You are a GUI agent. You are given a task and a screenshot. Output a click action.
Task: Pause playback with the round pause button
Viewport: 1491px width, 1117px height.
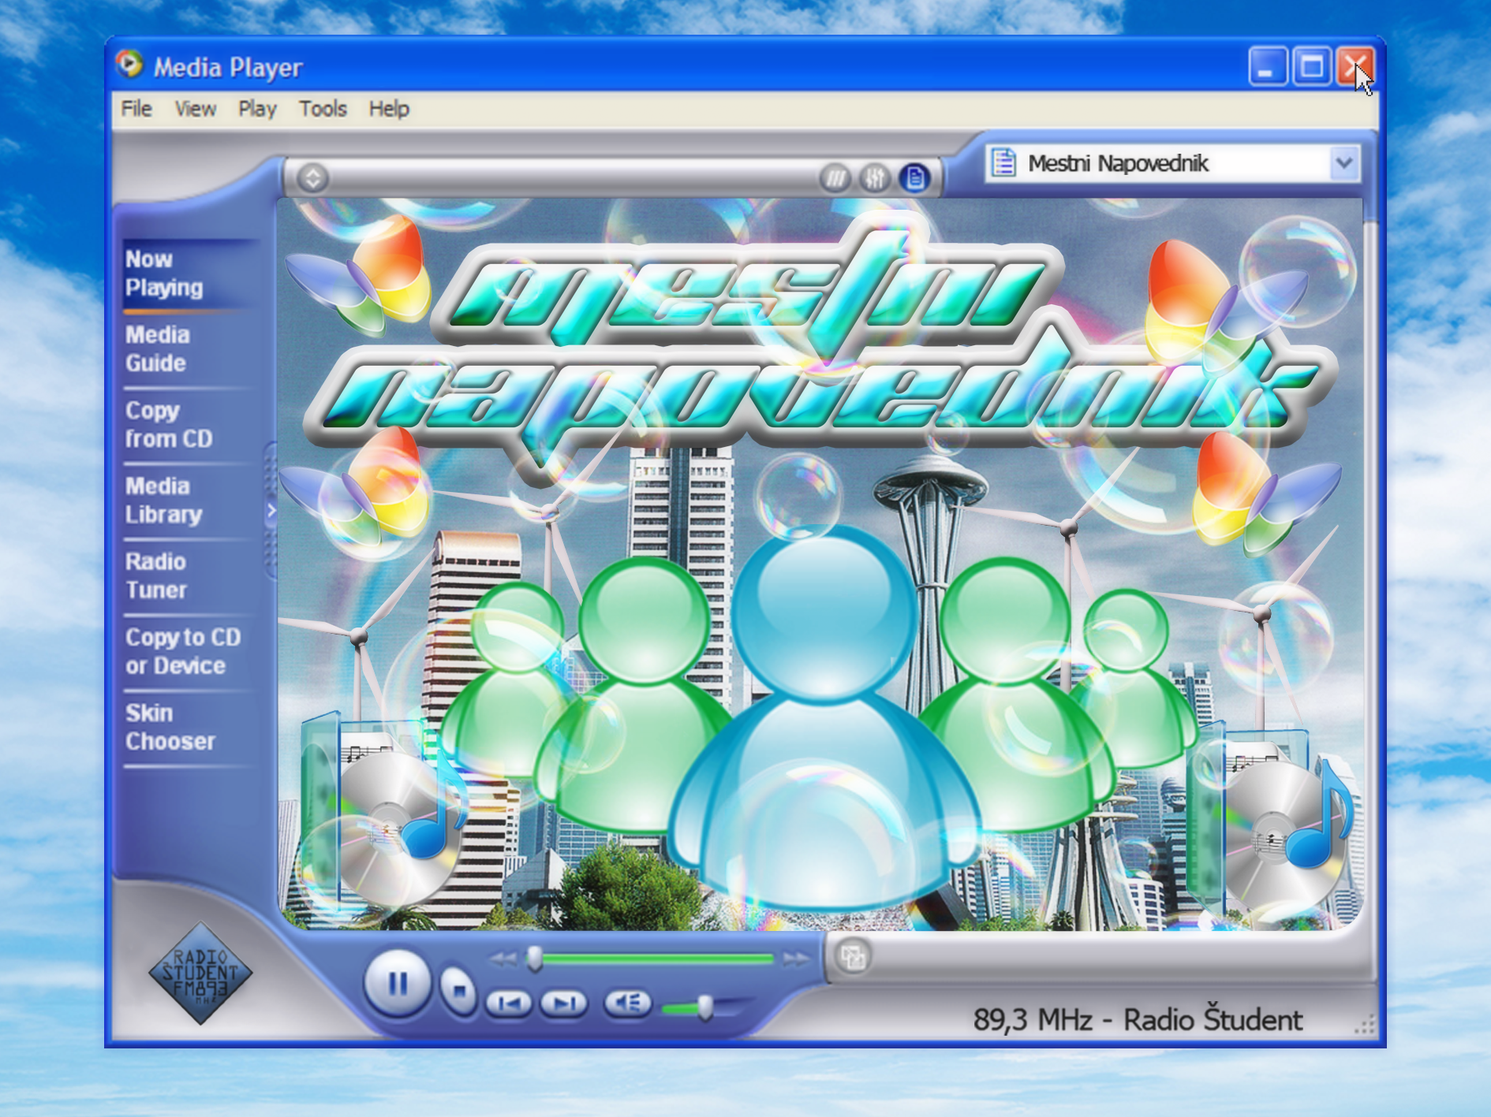(x=397, y=982)
